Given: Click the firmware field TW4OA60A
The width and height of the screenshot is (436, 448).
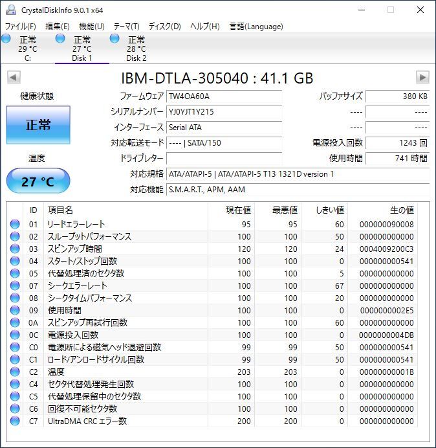Looking at the screenshot, I should 224,96.
